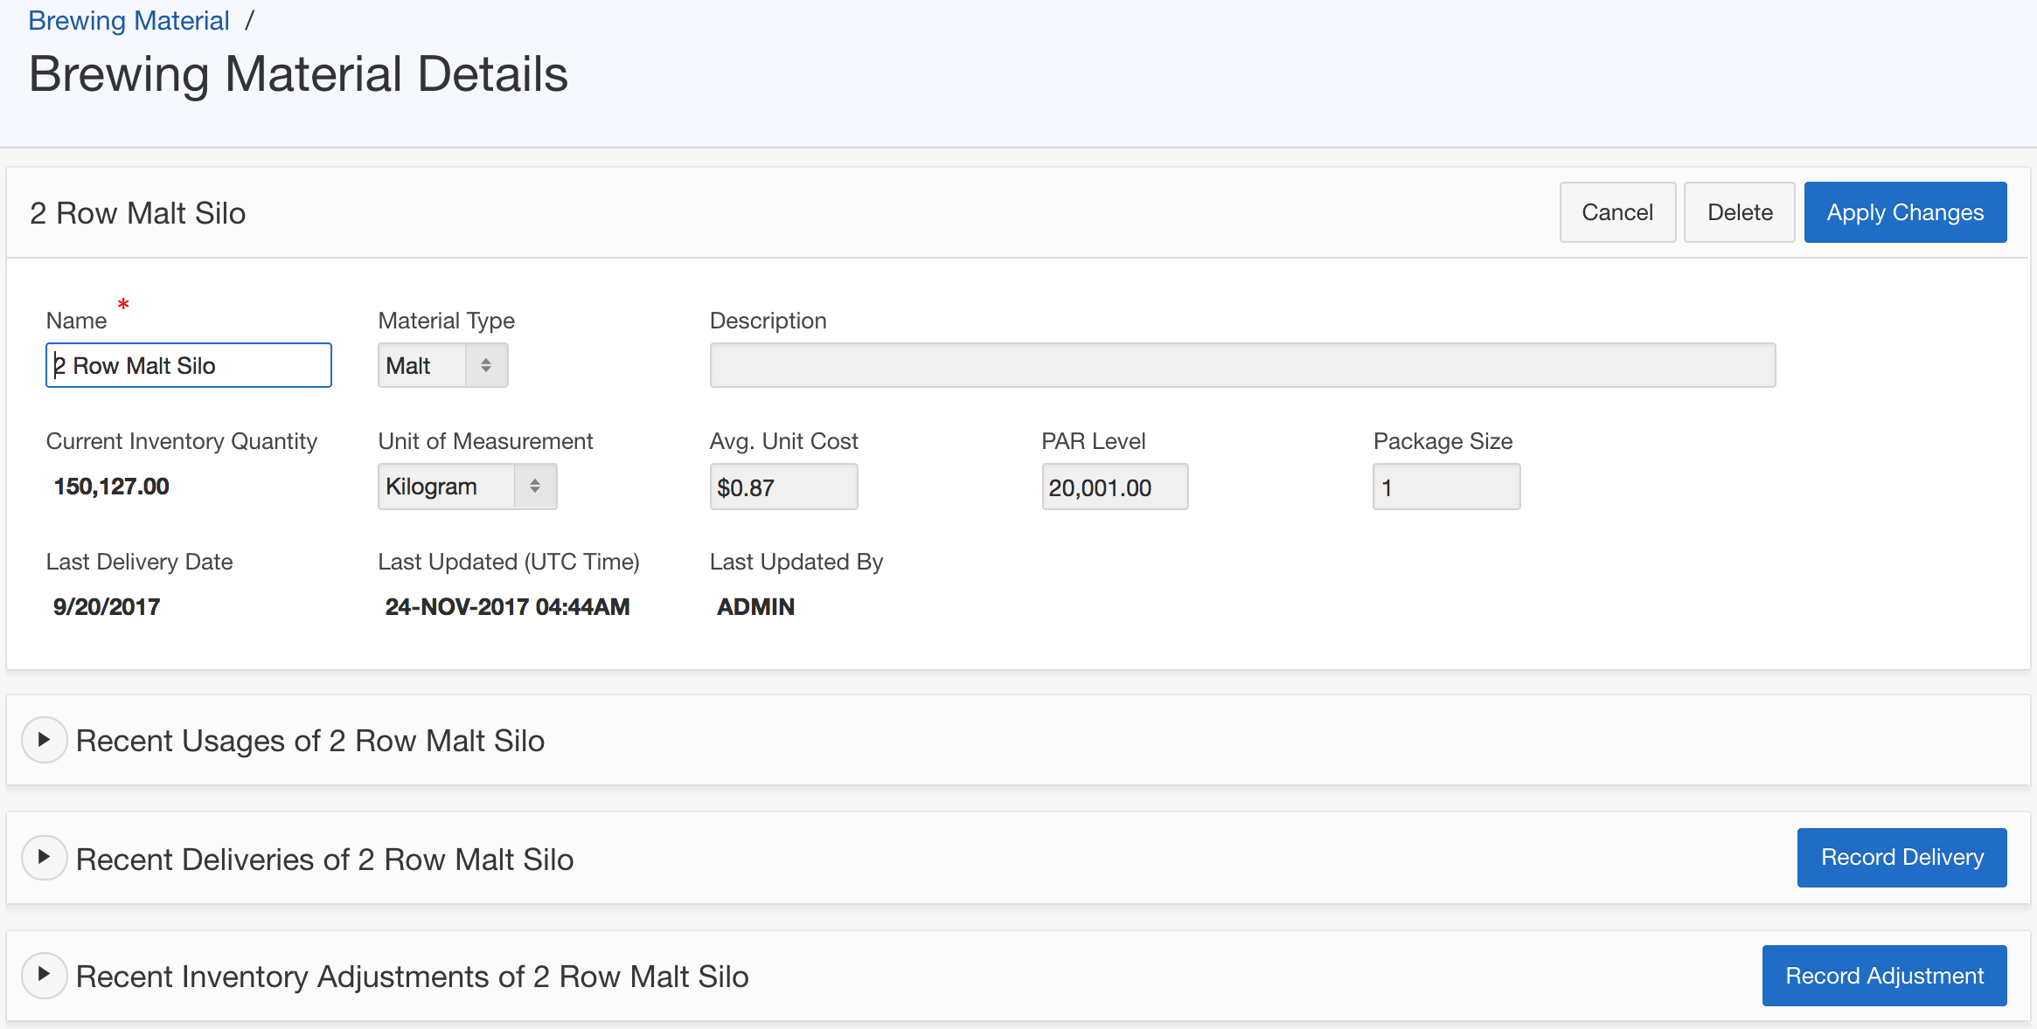Click Recent Inventory Adjustments heading text
This screenshot has height=1029, width=2037.
click(412, 977)
